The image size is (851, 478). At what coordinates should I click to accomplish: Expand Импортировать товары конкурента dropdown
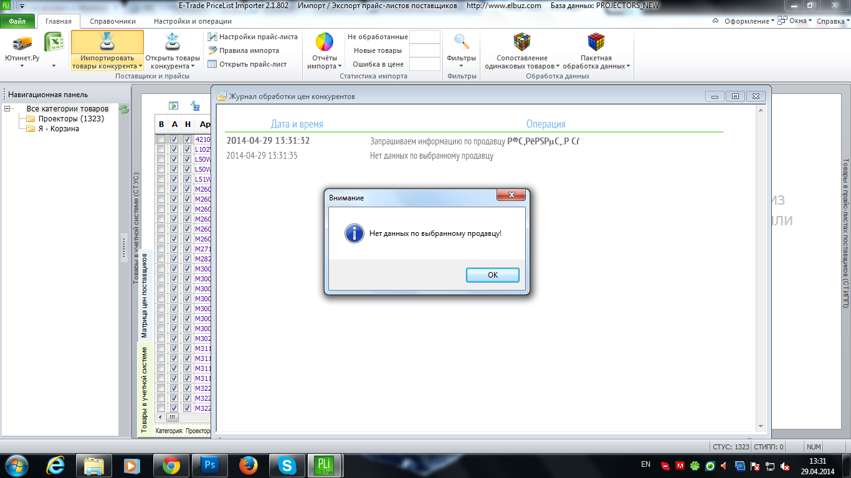click(141, 66)
